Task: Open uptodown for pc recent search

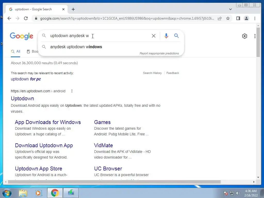Action: point(26,79)
